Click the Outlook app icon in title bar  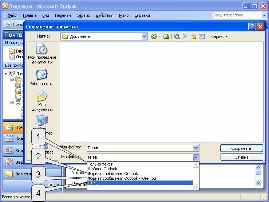[5, 6]
